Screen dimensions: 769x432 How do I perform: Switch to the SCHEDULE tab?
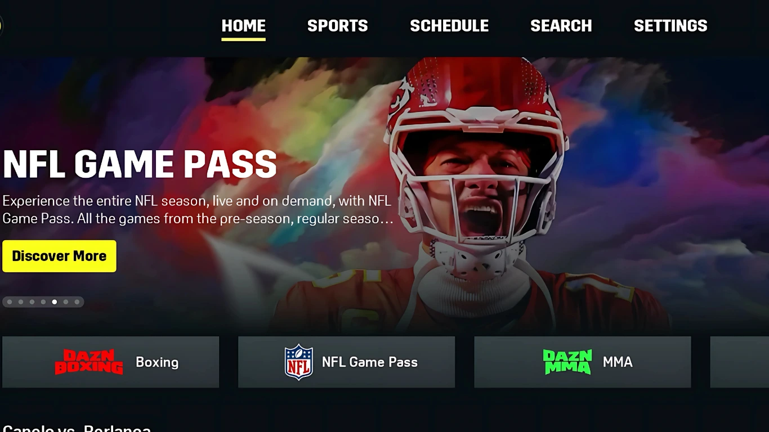pos(449,26)
